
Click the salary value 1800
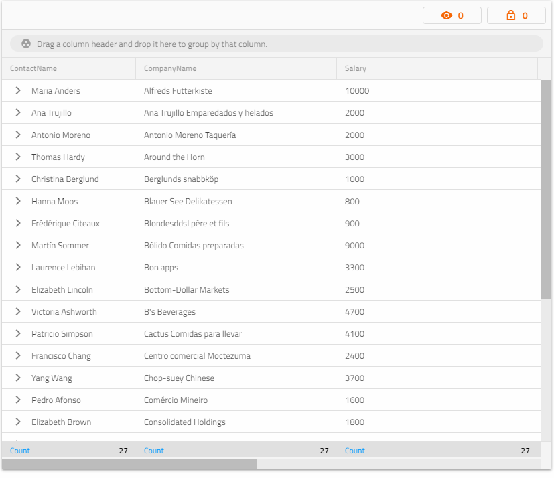354,422
